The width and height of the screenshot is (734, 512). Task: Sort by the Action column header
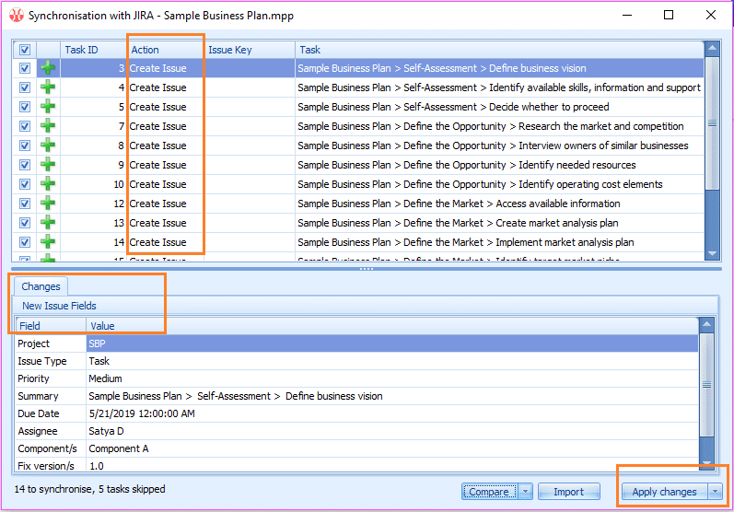(165, 50)
